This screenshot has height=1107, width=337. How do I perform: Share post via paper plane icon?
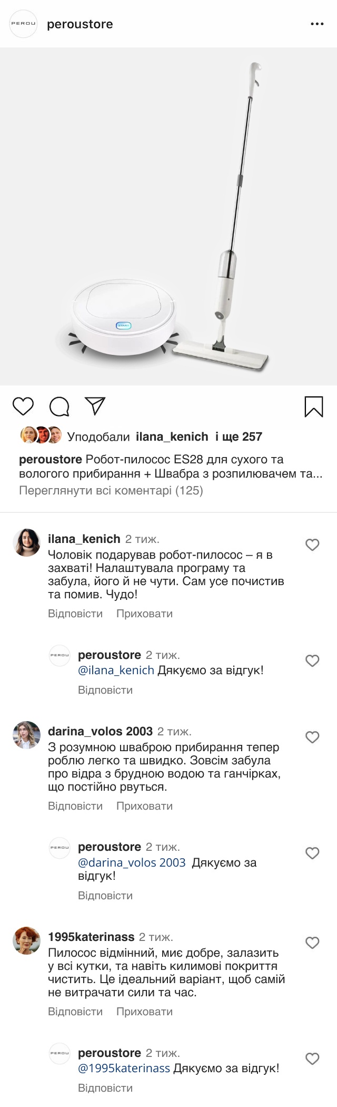tap(95, 406)
